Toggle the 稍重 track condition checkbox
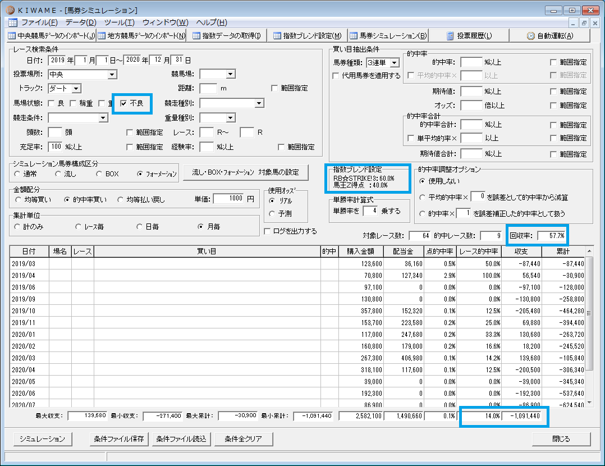The width and height of the screenshot is (605, 466). [73, 103]
